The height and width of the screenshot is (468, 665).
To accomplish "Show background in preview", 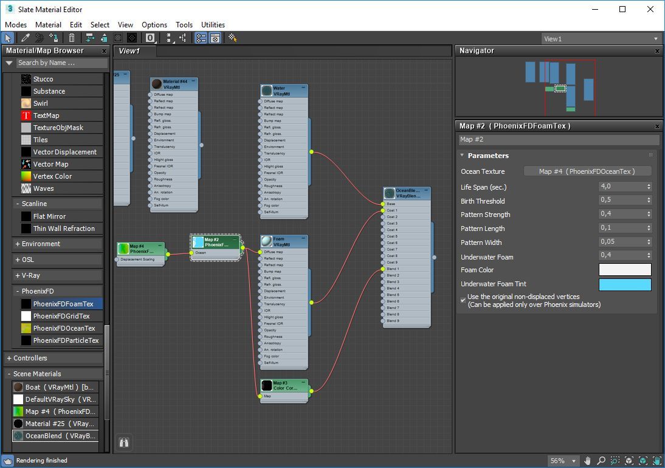I will tap(132, 38).
